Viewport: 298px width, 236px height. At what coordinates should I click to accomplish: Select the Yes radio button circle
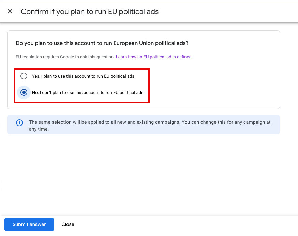point(24,76)
